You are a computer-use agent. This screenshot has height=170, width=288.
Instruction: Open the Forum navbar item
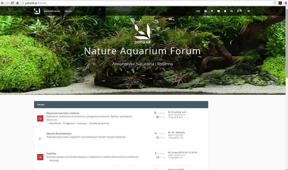click(68, 11)
